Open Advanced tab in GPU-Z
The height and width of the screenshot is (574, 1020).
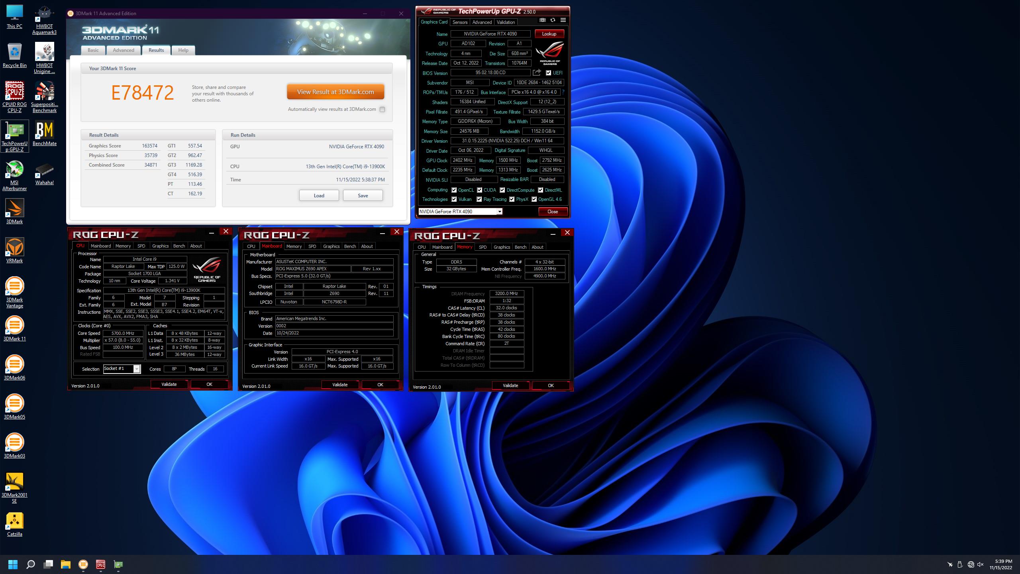coord(482,22)
